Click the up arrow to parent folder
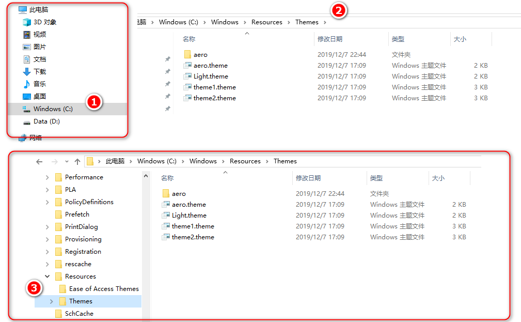Image resolution: width=521 pixels, height=322 pixels. (x=77, y=162)
